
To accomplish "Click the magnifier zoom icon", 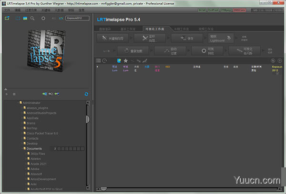I will pyautogui.click(x=32, y=18).
